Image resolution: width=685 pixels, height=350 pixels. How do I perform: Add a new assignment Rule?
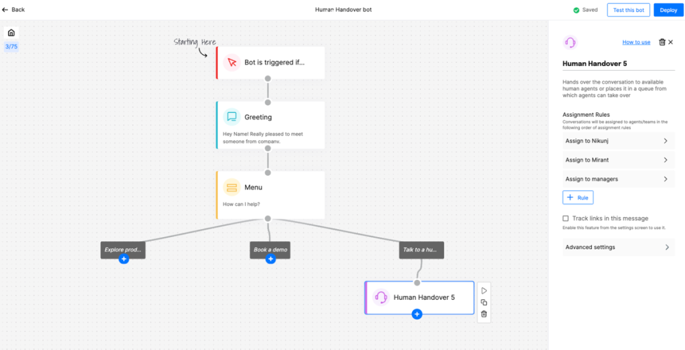pyautogui.click(x=578, y=198)
